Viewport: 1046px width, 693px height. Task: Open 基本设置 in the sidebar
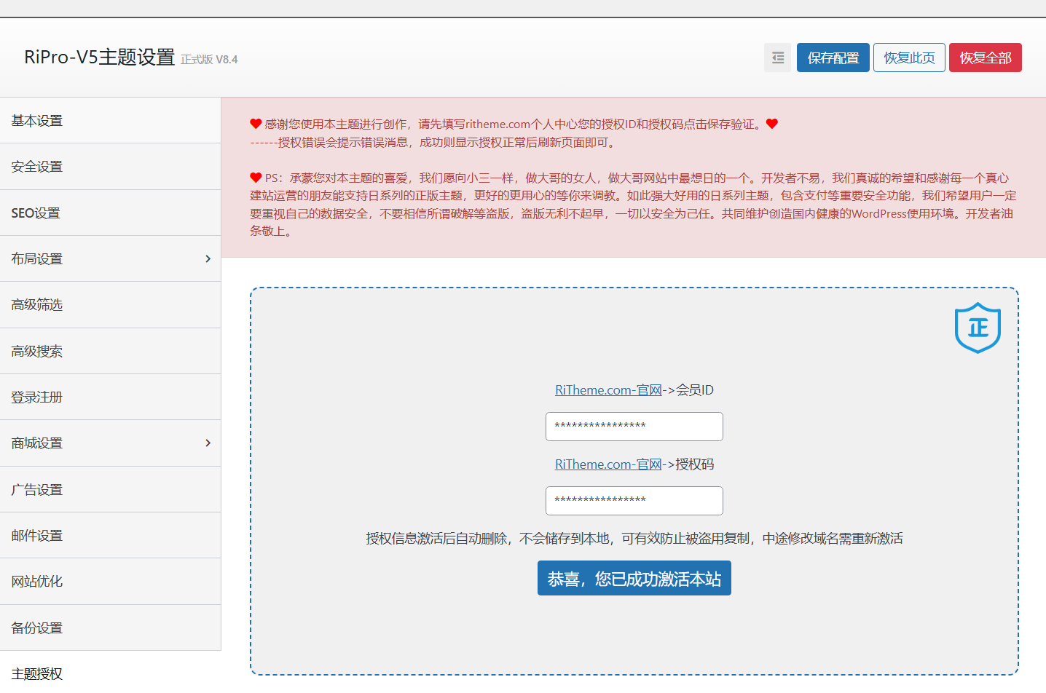(110, 121)
